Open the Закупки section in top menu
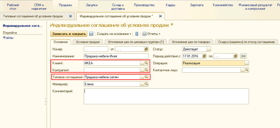This screenshot has width=280, height=128. pyautogui.click(x=92, y=5)
